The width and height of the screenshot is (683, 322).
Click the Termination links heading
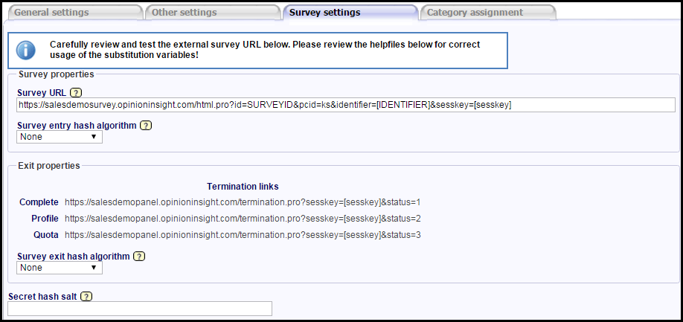tap(243, 187)
